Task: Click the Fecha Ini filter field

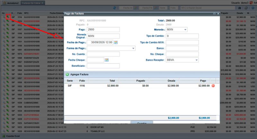Action: [x=127, y=8]
